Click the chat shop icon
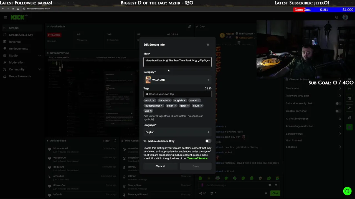Viewport: 355px width, 199px height. (212, 193)
